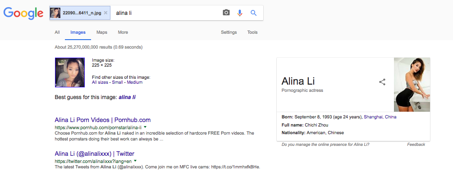Click the "All sizes" link
453x181 pixels.
click(100, 82)
